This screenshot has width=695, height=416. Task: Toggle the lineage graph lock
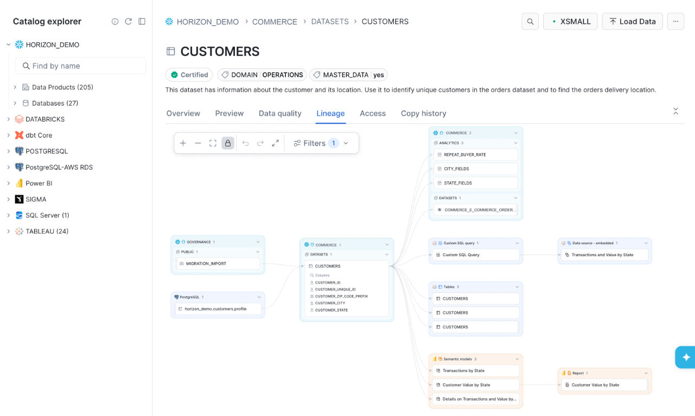click(x=228, y=143)
